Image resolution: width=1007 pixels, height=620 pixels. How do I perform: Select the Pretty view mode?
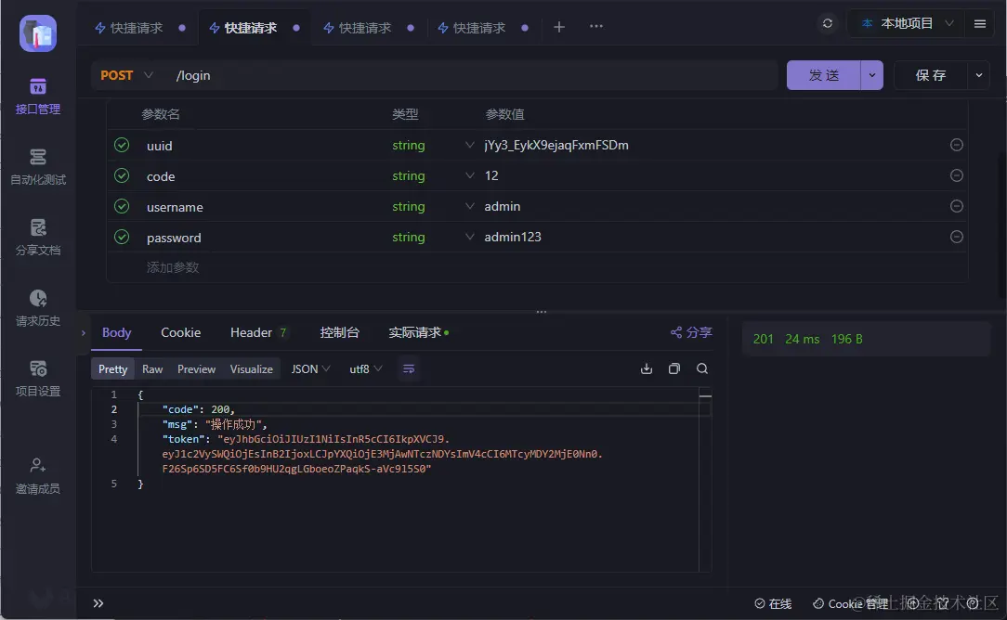(x=113, y=369)
